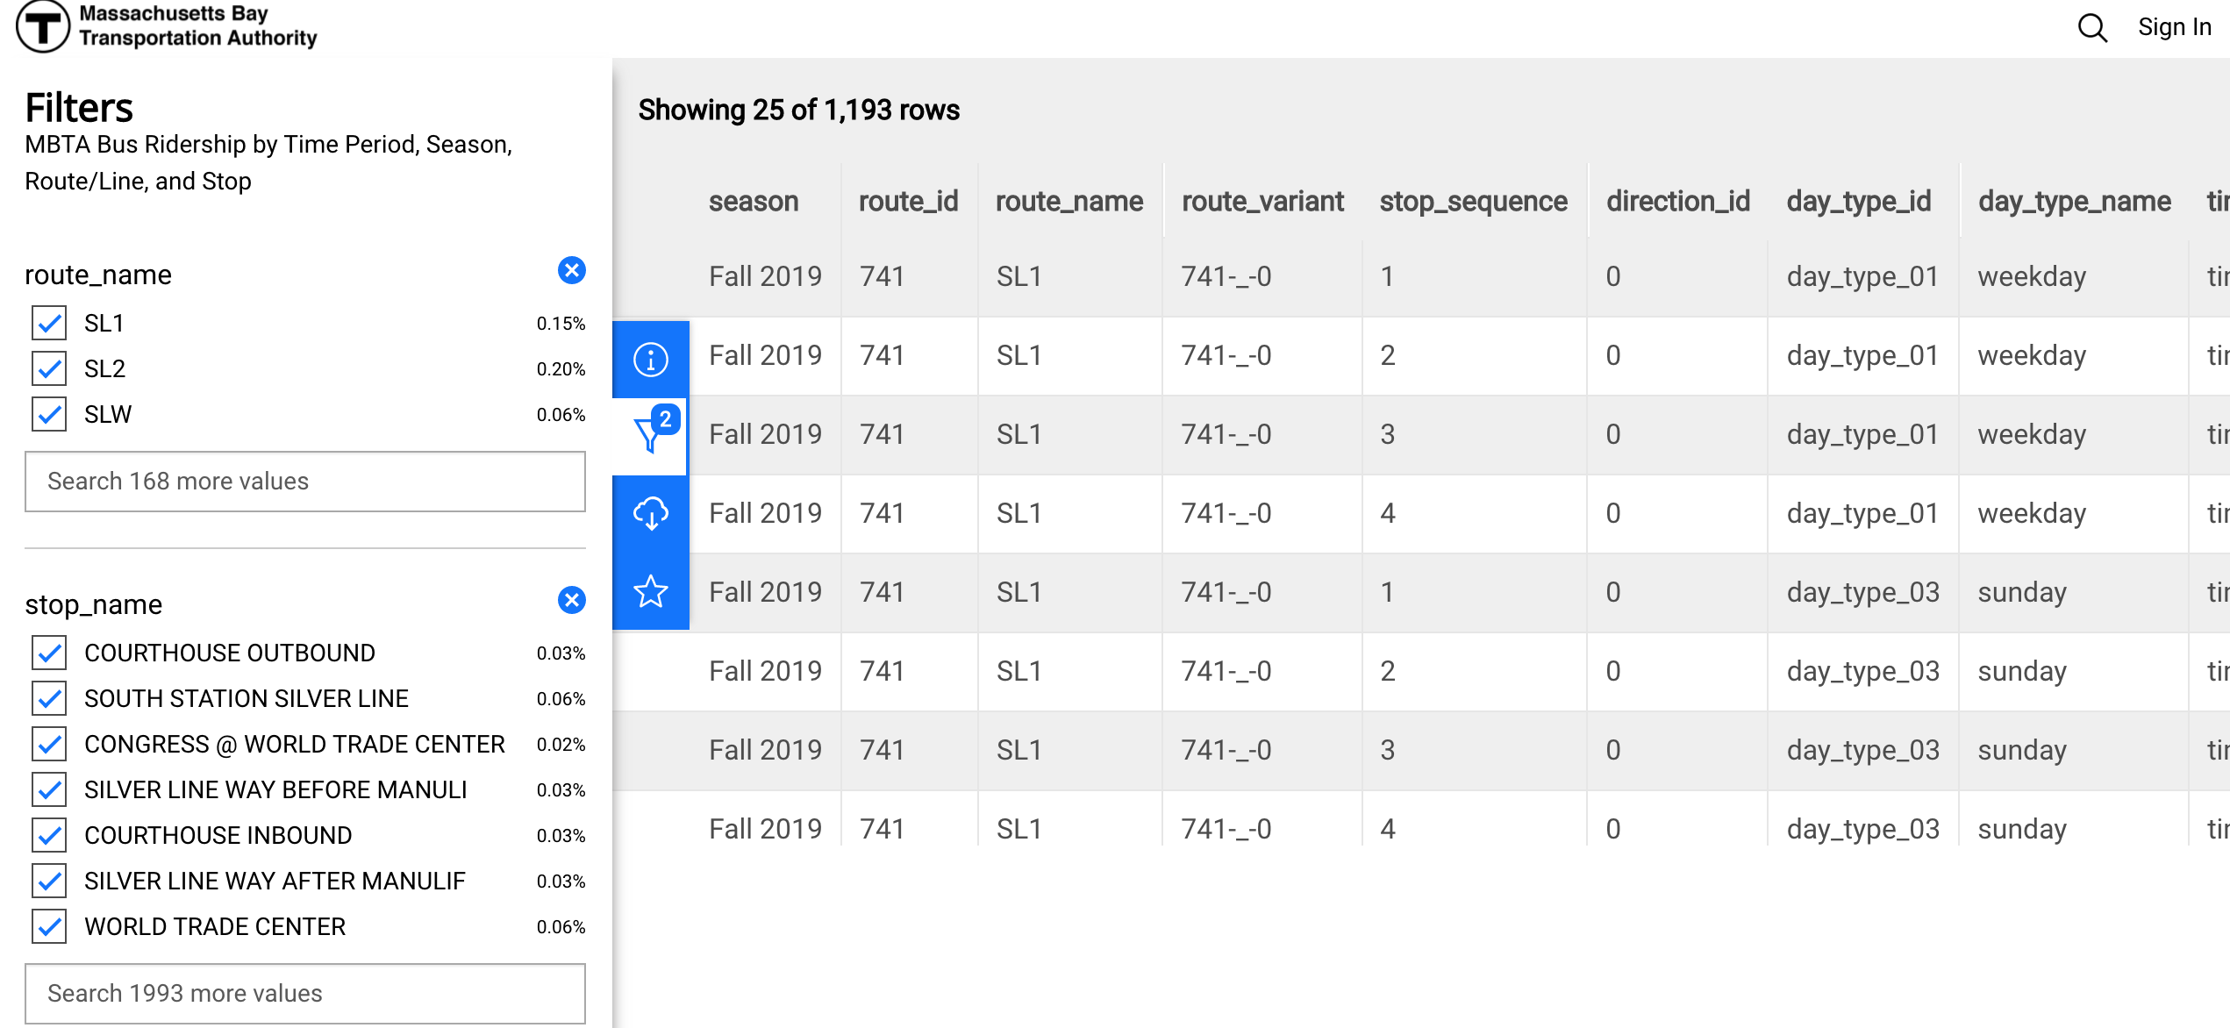Open the search magnifier icon

pos(2092,28)
